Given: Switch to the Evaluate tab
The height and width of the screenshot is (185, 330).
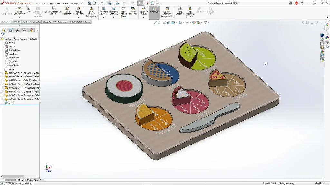Looking at the screenshot, I should [x=36, y=22].
